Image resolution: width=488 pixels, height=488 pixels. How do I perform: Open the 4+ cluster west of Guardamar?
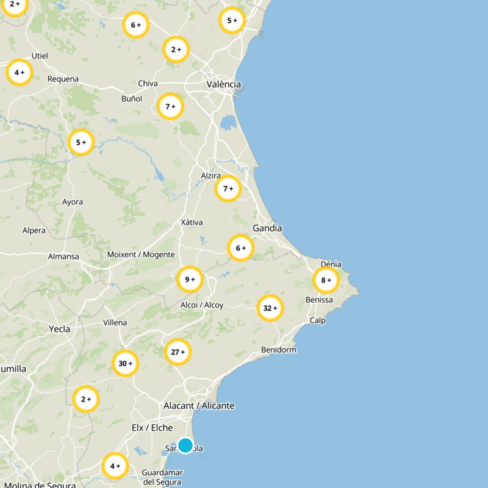pos(115,466)
